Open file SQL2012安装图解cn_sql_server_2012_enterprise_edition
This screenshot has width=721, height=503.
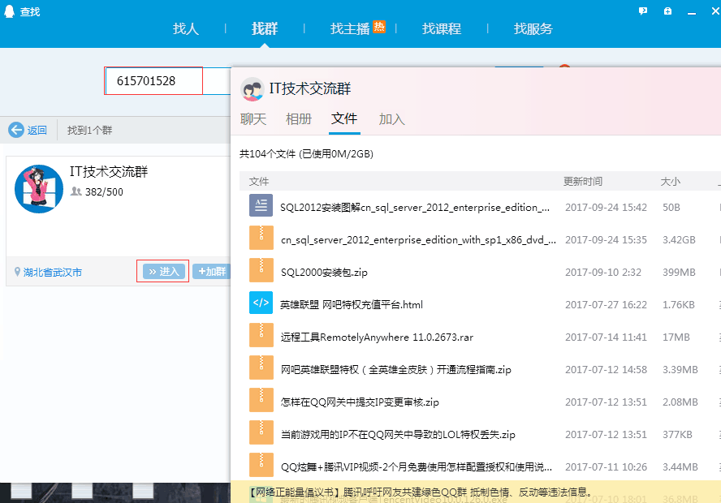click(415, 208)
